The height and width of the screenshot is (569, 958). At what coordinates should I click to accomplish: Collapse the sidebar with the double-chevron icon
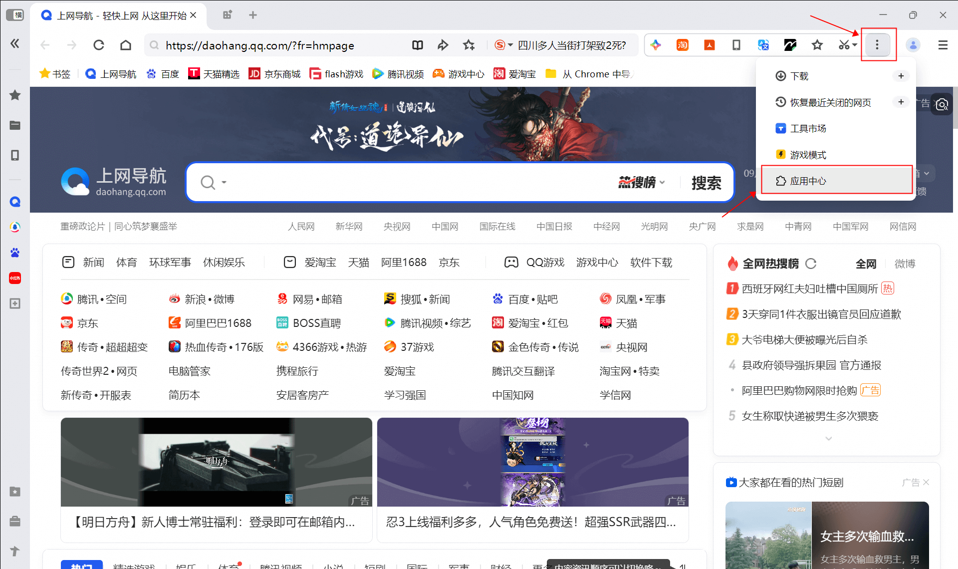[14, 43]
